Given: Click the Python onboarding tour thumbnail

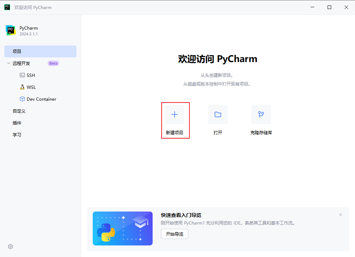Looking at the screenshot, I should [x=123, y=228].
